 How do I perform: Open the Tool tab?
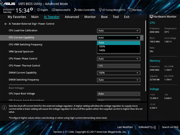pyautogui.click(x=116, y=17)
